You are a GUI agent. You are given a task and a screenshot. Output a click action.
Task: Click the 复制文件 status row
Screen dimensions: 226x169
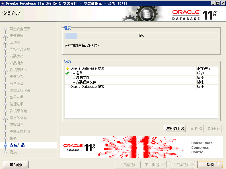point(141,78)
